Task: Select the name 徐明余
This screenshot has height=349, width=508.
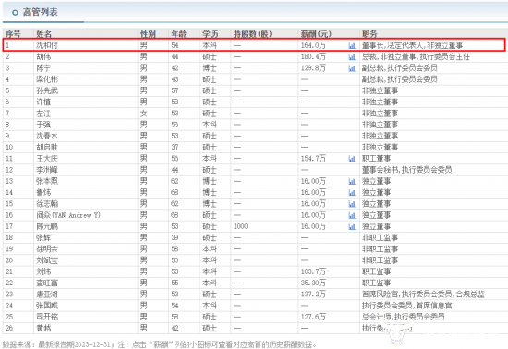Action: pos(47,249)
